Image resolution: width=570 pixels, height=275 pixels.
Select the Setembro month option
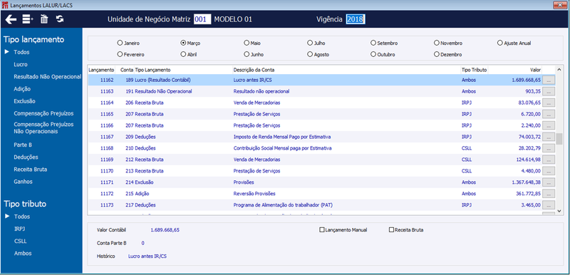(x=384, y=43)
